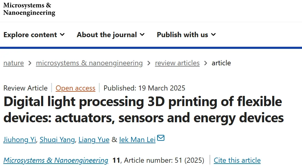This screenshot has width=302, height=166.
Task: Click Cite this article link
Action: (237, 160)
